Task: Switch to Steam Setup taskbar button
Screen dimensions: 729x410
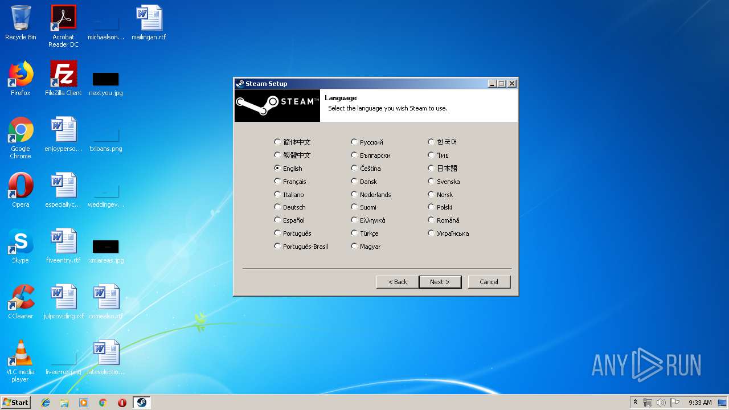Action: 142,403
